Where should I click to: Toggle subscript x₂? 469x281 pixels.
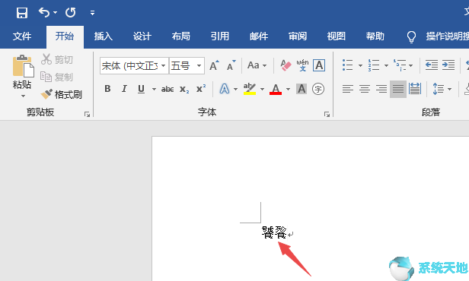pos(184,89)
